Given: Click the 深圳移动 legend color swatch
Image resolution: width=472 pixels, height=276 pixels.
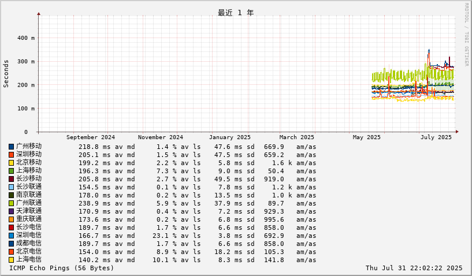Looking at the screenshot, I should pyautogui.click(x=11, y=155).
